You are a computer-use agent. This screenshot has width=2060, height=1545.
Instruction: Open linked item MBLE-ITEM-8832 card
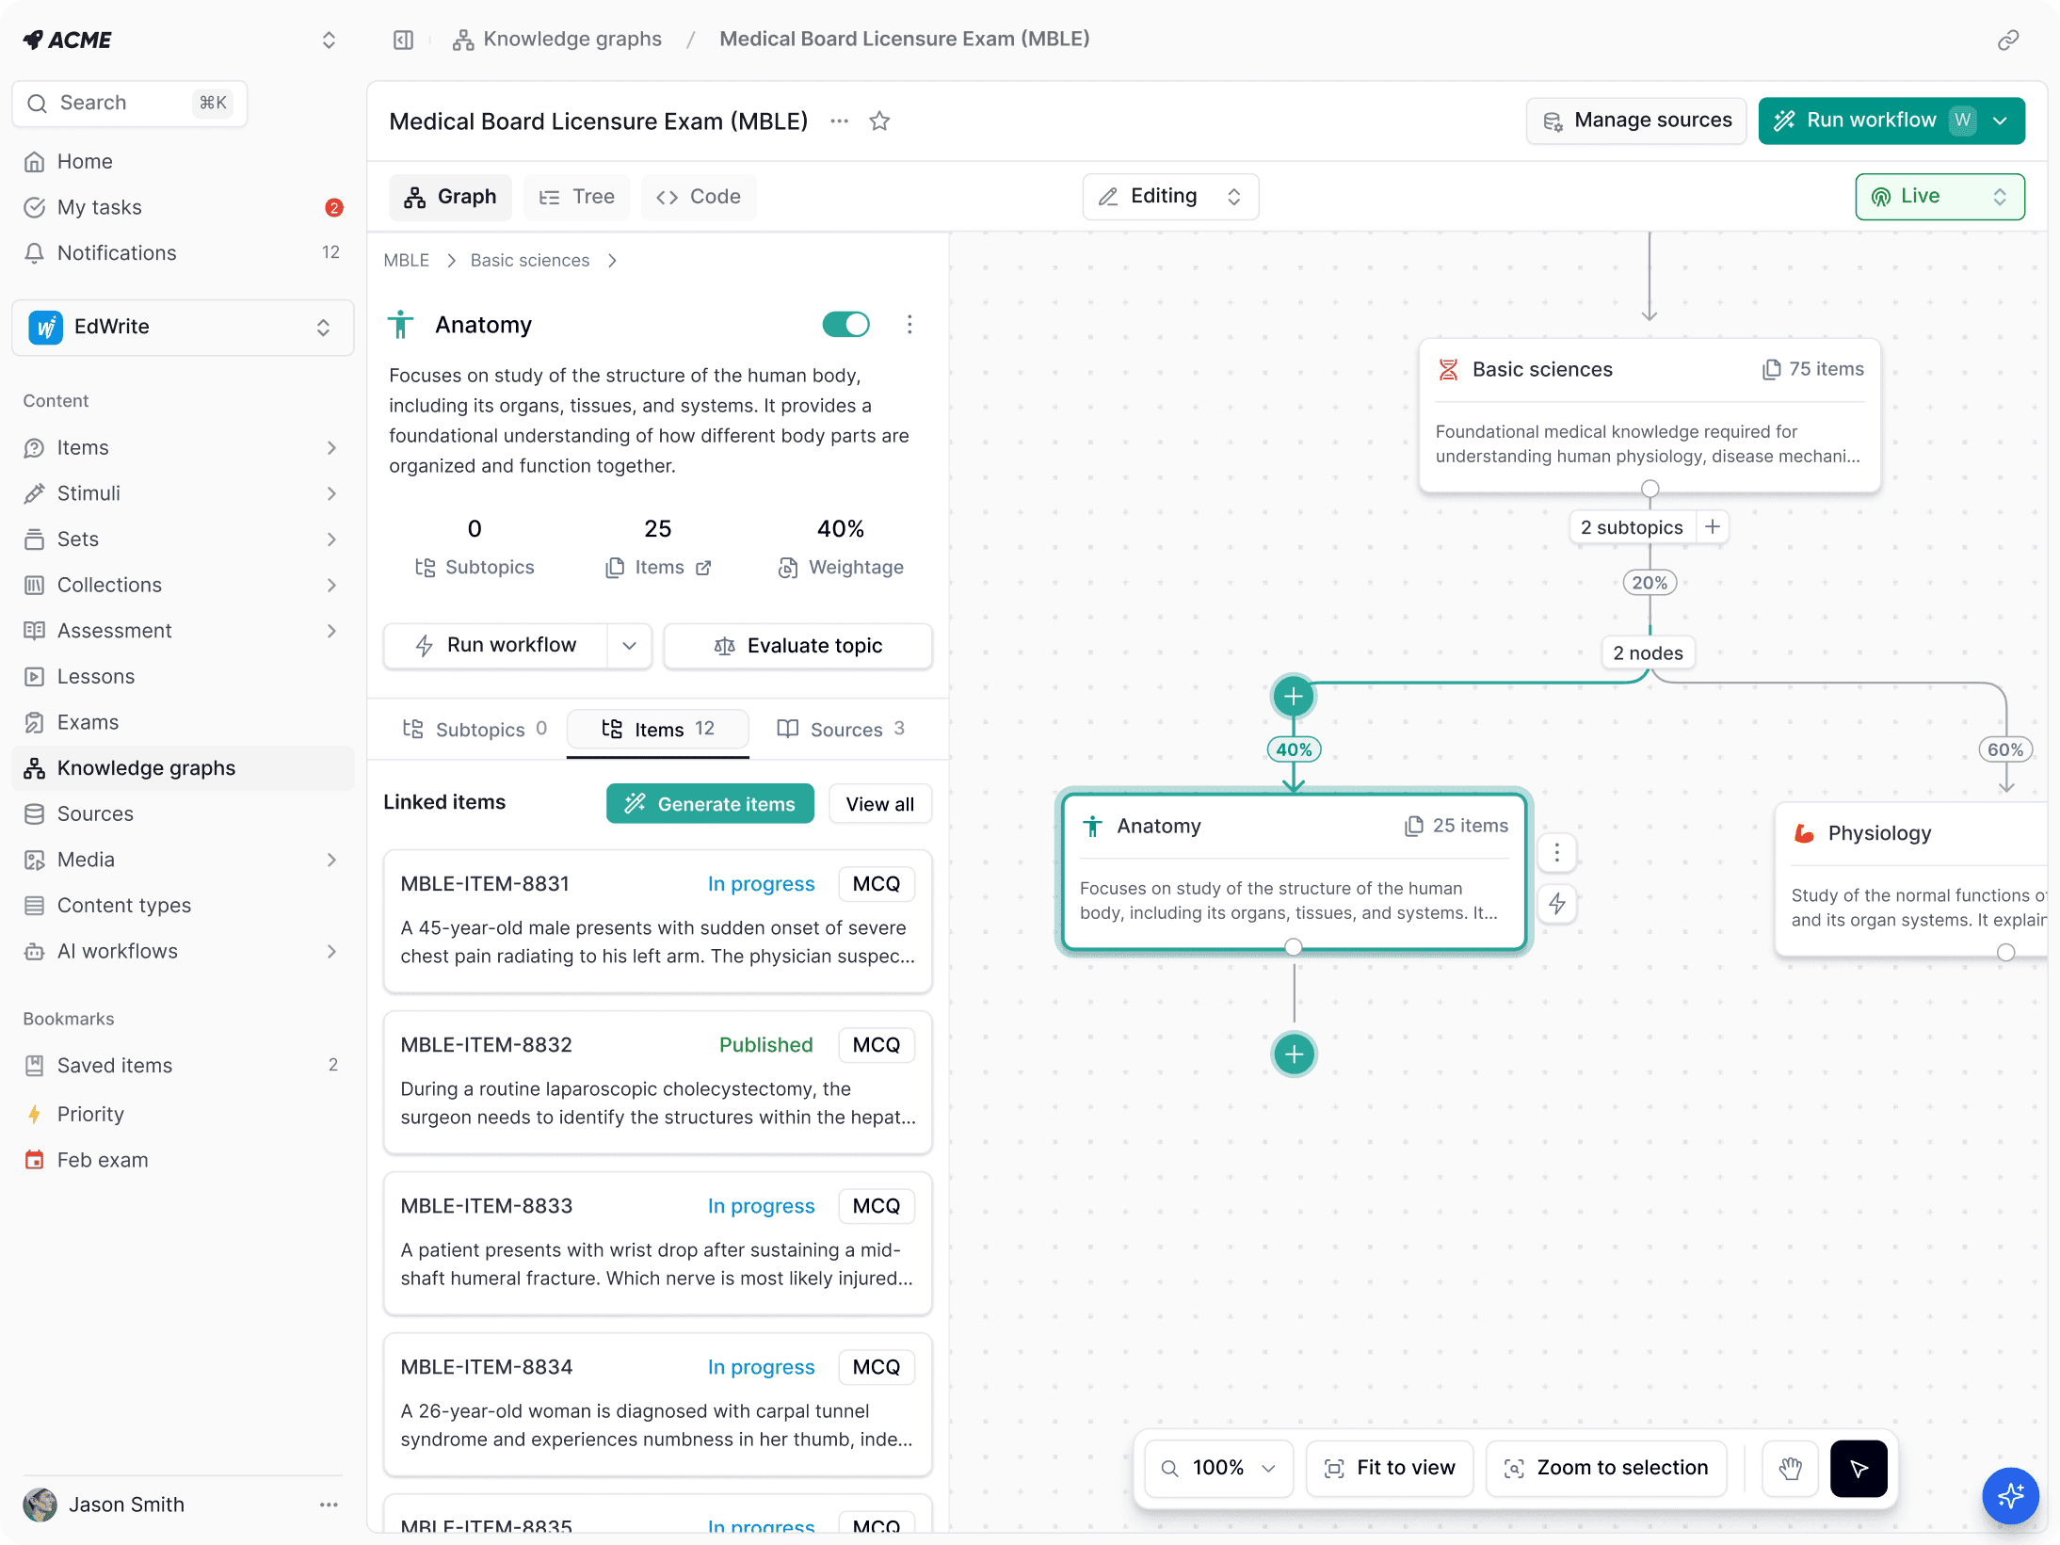(657, 1082)
